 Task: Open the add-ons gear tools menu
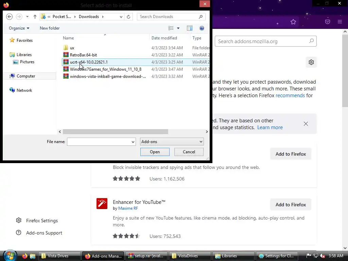point(311,62)
